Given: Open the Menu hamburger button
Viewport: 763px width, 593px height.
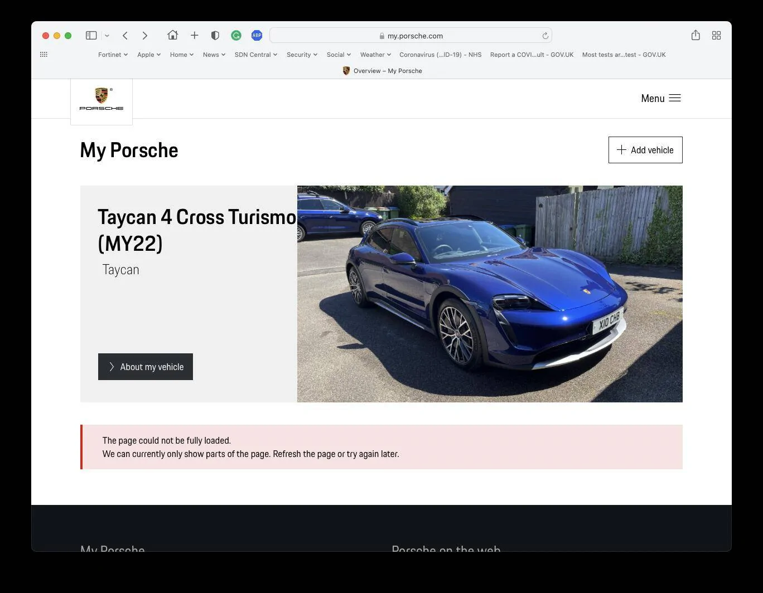Looking at the screenshot, I should 661,98.
